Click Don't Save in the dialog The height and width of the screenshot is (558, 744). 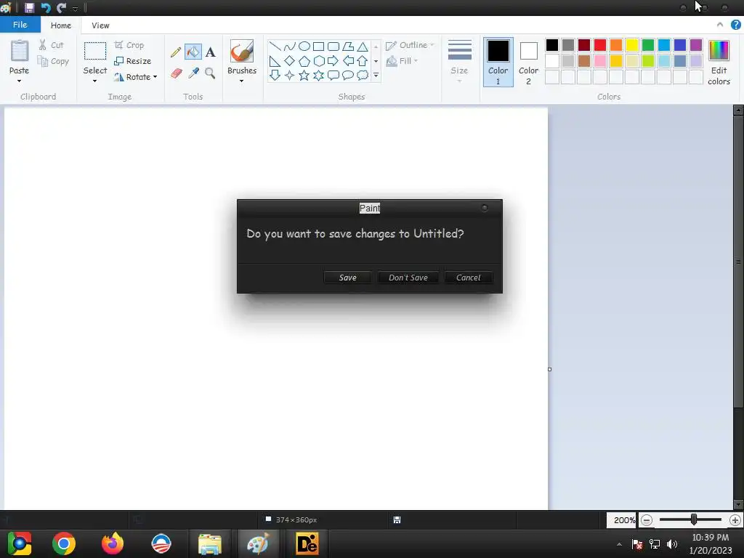(408, 278)
